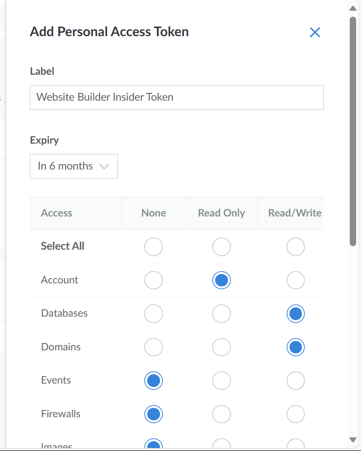Screen dimensions: 361x451
Task: Select Read/Write for Select All row
Action: pyautogui.click(x=295, y=247)
